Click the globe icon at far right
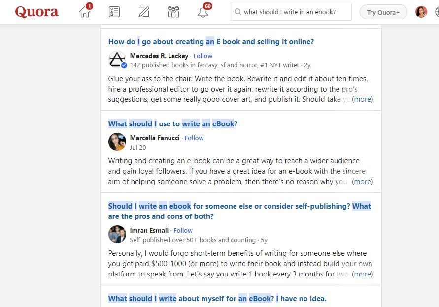This screenshot has height=307, width=439. [436, 12]
